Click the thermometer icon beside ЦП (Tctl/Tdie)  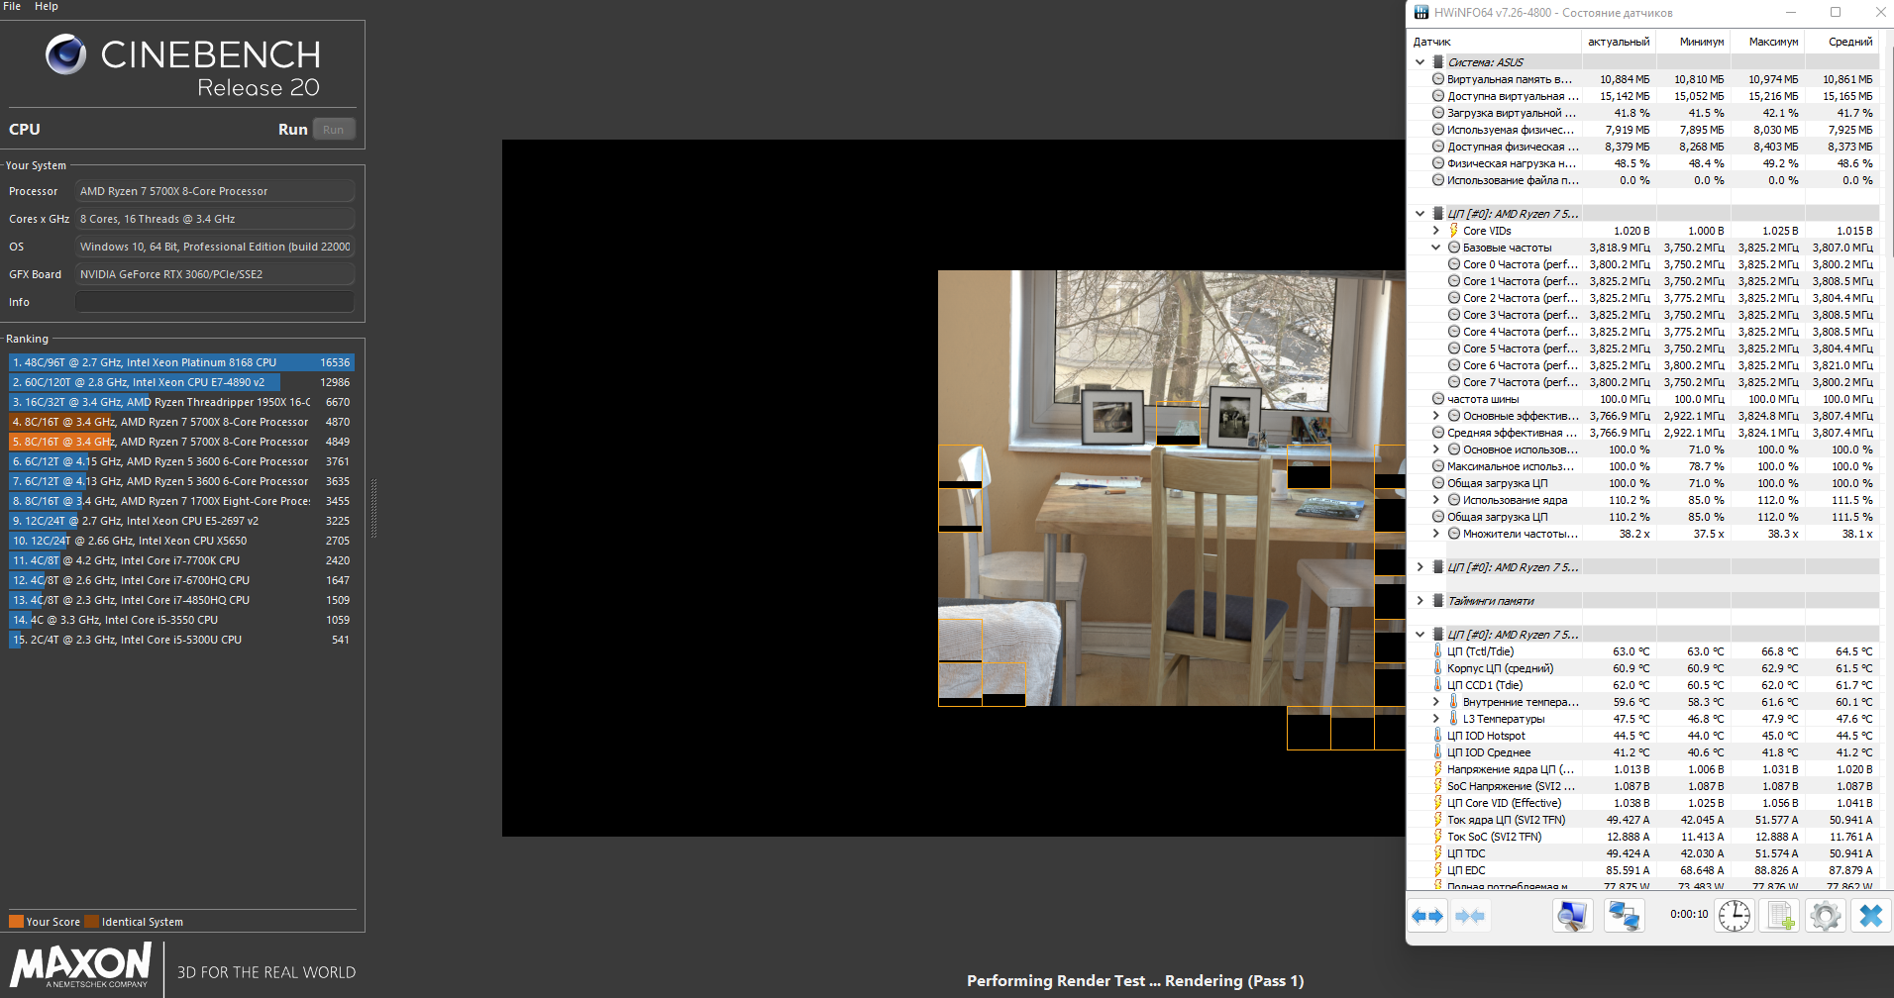point(1438,651)
